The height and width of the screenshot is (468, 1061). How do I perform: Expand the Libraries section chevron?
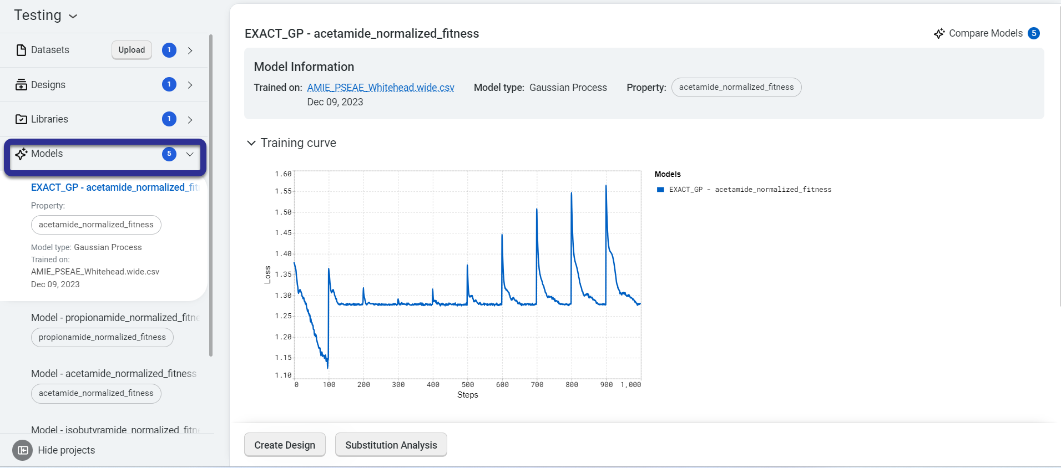coord(190,120)
